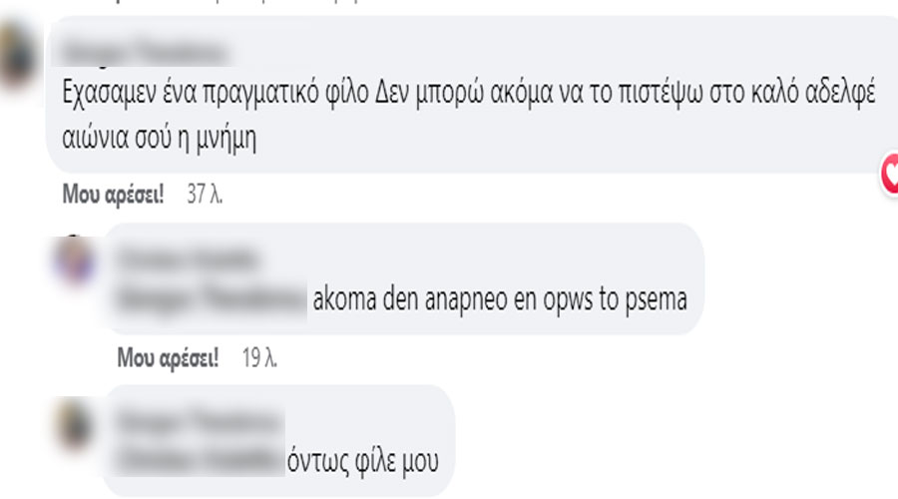Click the blurred author name of the 'akoma den' reply
Image resolution: width=898 pixels, height=499 pixels.
187,259
